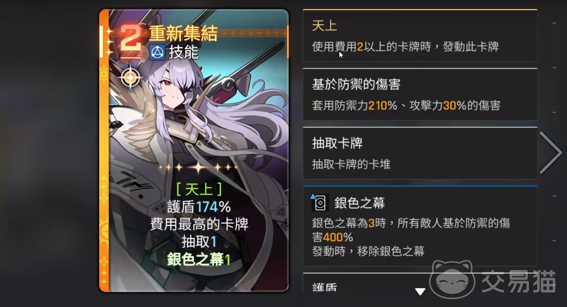Click the card title 重新集結
The height and width of the screenshot is (307, 567).
tap(183, 34)
